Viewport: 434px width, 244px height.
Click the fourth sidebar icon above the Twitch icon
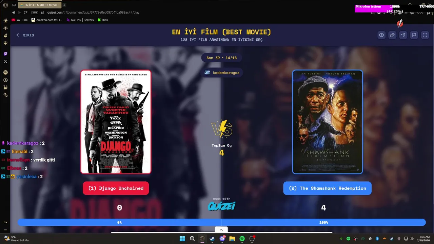[5, 43]
